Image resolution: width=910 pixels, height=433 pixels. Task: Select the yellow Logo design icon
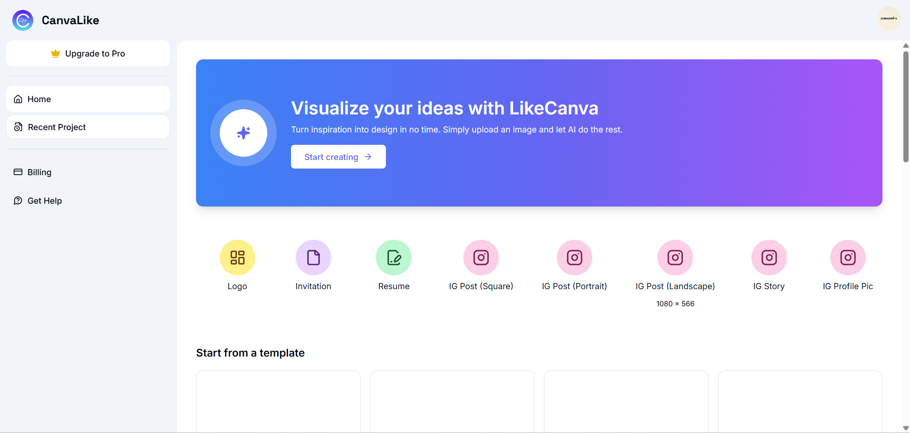click(x=237, y=257)
